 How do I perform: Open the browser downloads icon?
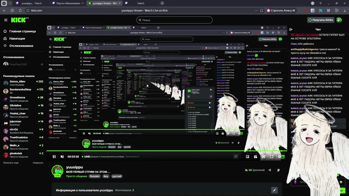pos(344,10)
